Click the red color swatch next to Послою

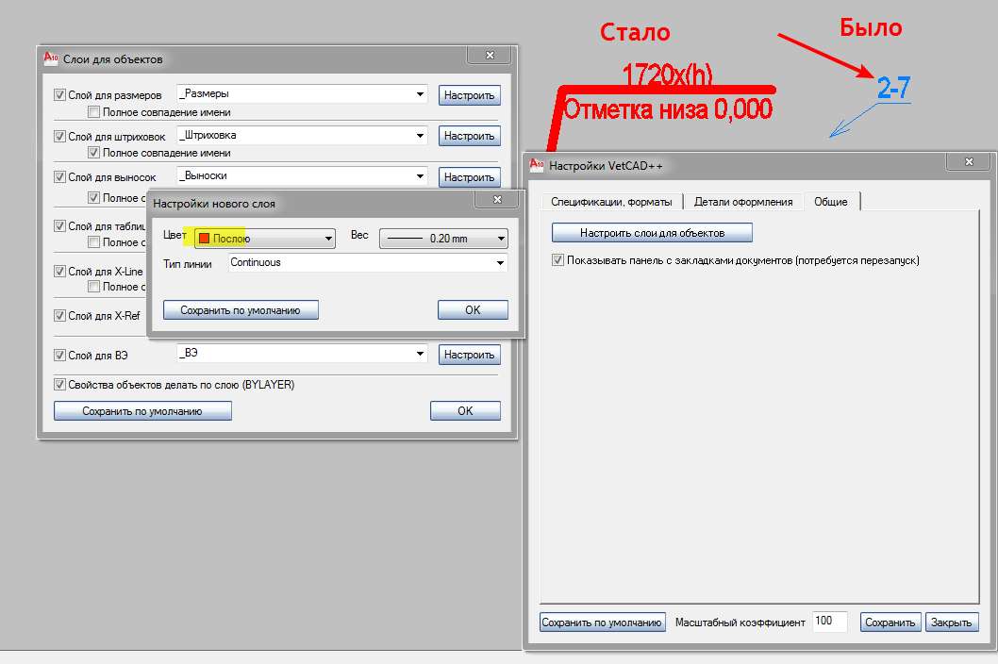coord(205,238)
